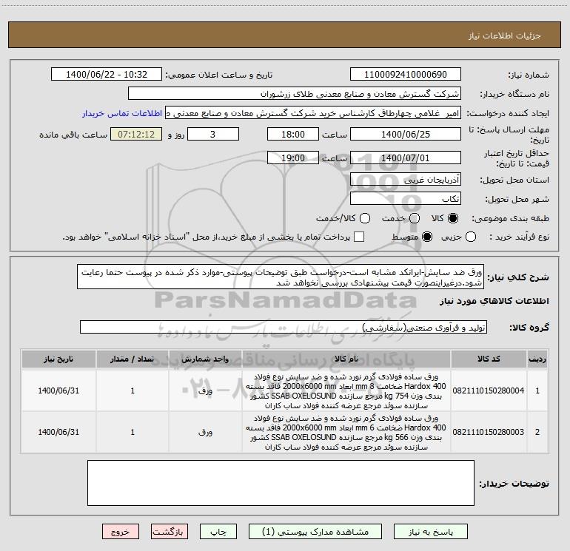The image size is (570, 551).
Task: Click the 'جزئیات اطلاعات نیاز' header title
Action: [505, 36]
